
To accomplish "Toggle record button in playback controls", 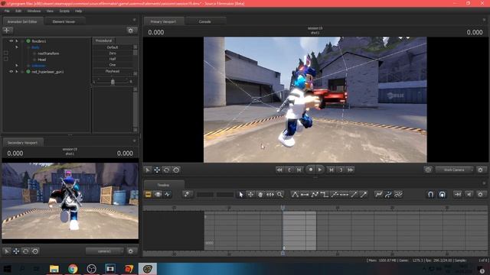I will pos(310,170).
